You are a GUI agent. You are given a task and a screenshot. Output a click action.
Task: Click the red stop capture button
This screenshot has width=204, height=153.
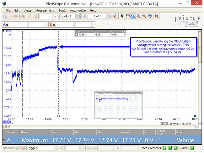[23, 148]
